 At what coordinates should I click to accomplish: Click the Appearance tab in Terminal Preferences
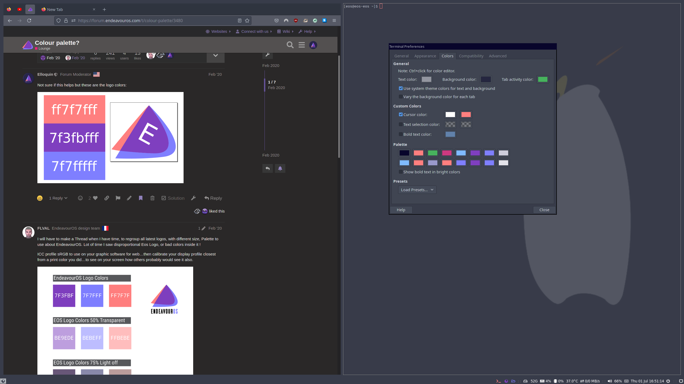click(425, 56)
